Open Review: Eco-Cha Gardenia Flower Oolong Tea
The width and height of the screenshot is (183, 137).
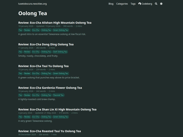tap(50, 88)
